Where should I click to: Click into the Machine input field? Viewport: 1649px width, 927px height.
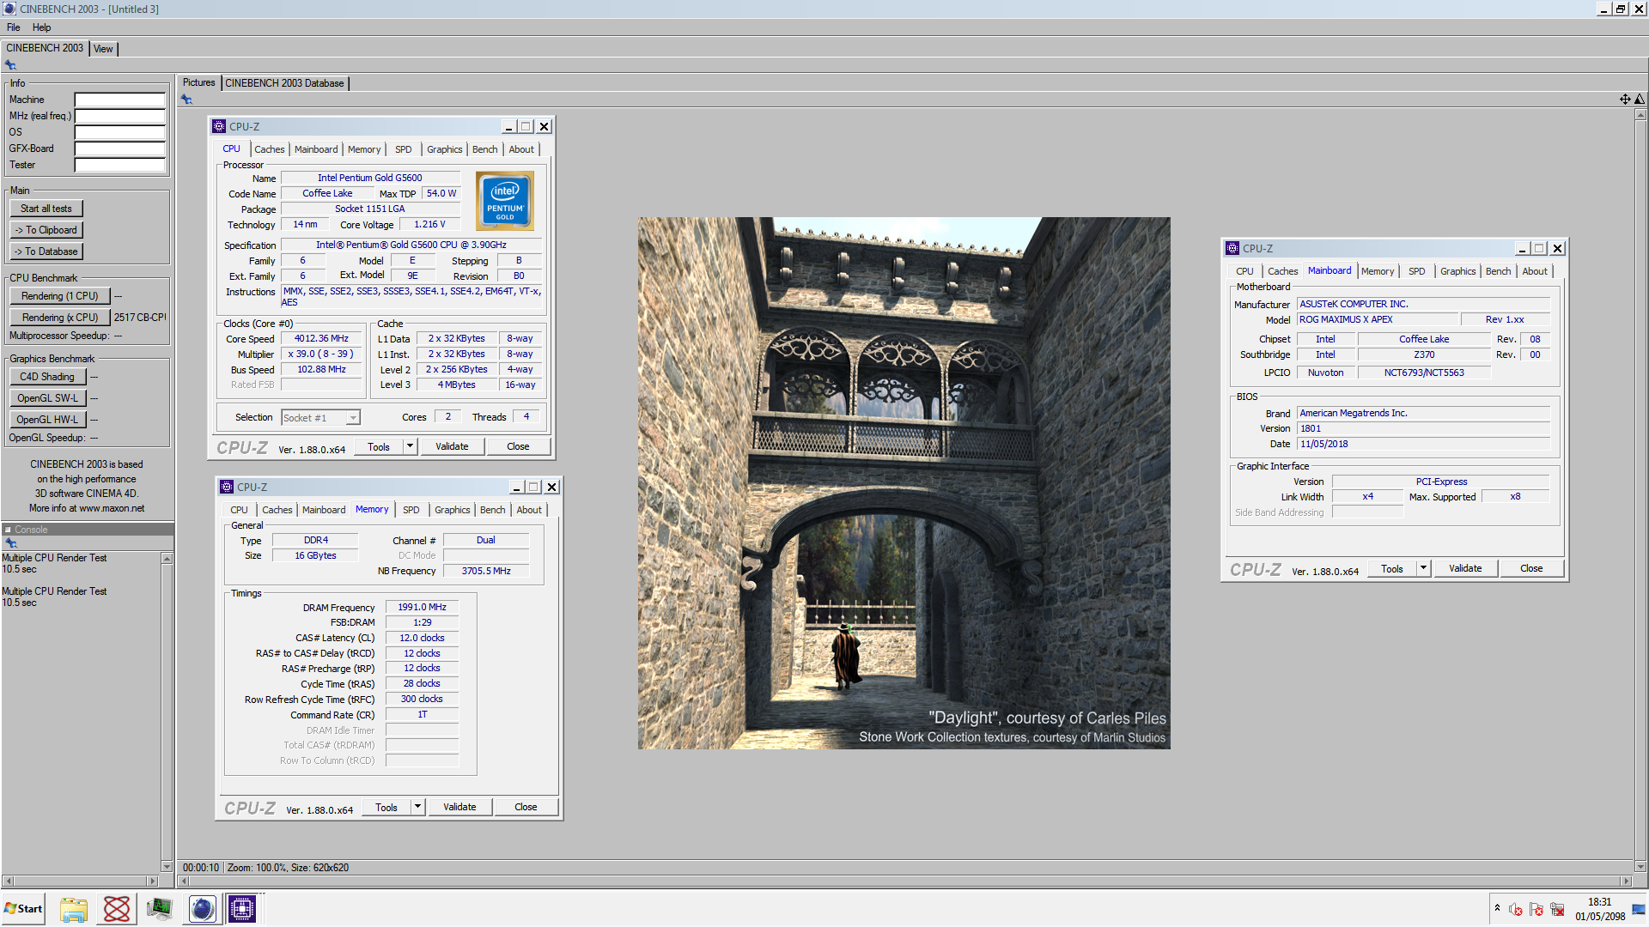tap(119, 100)
